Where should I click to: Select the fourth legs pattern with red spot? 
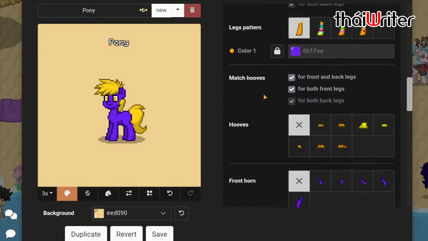tap(363, 28)
